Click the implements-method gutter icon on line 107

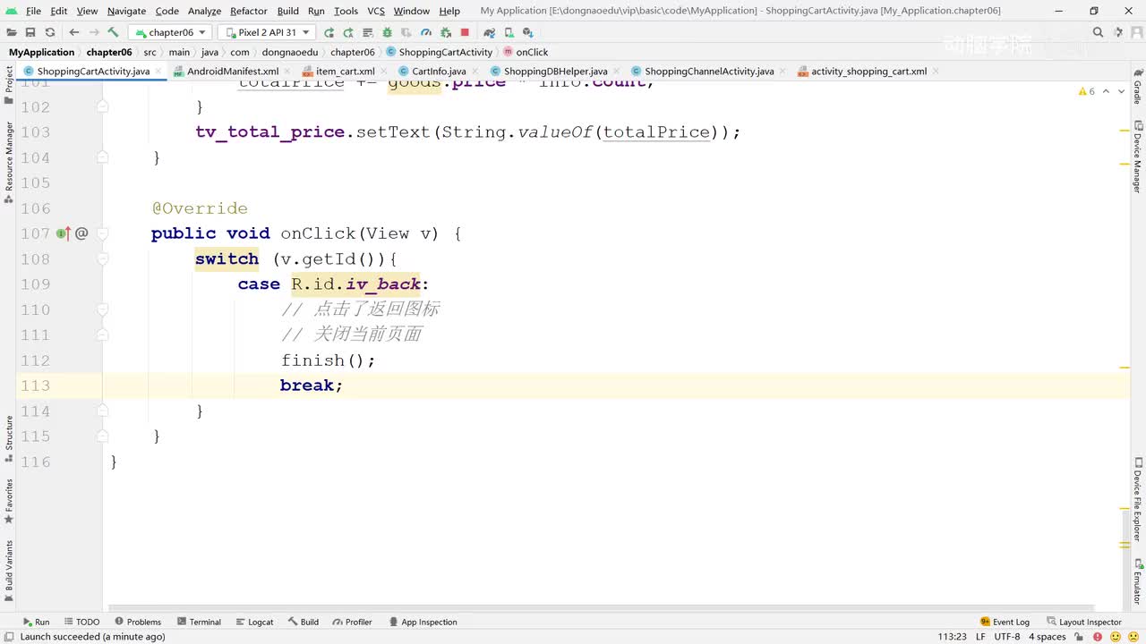coord(64,233)
